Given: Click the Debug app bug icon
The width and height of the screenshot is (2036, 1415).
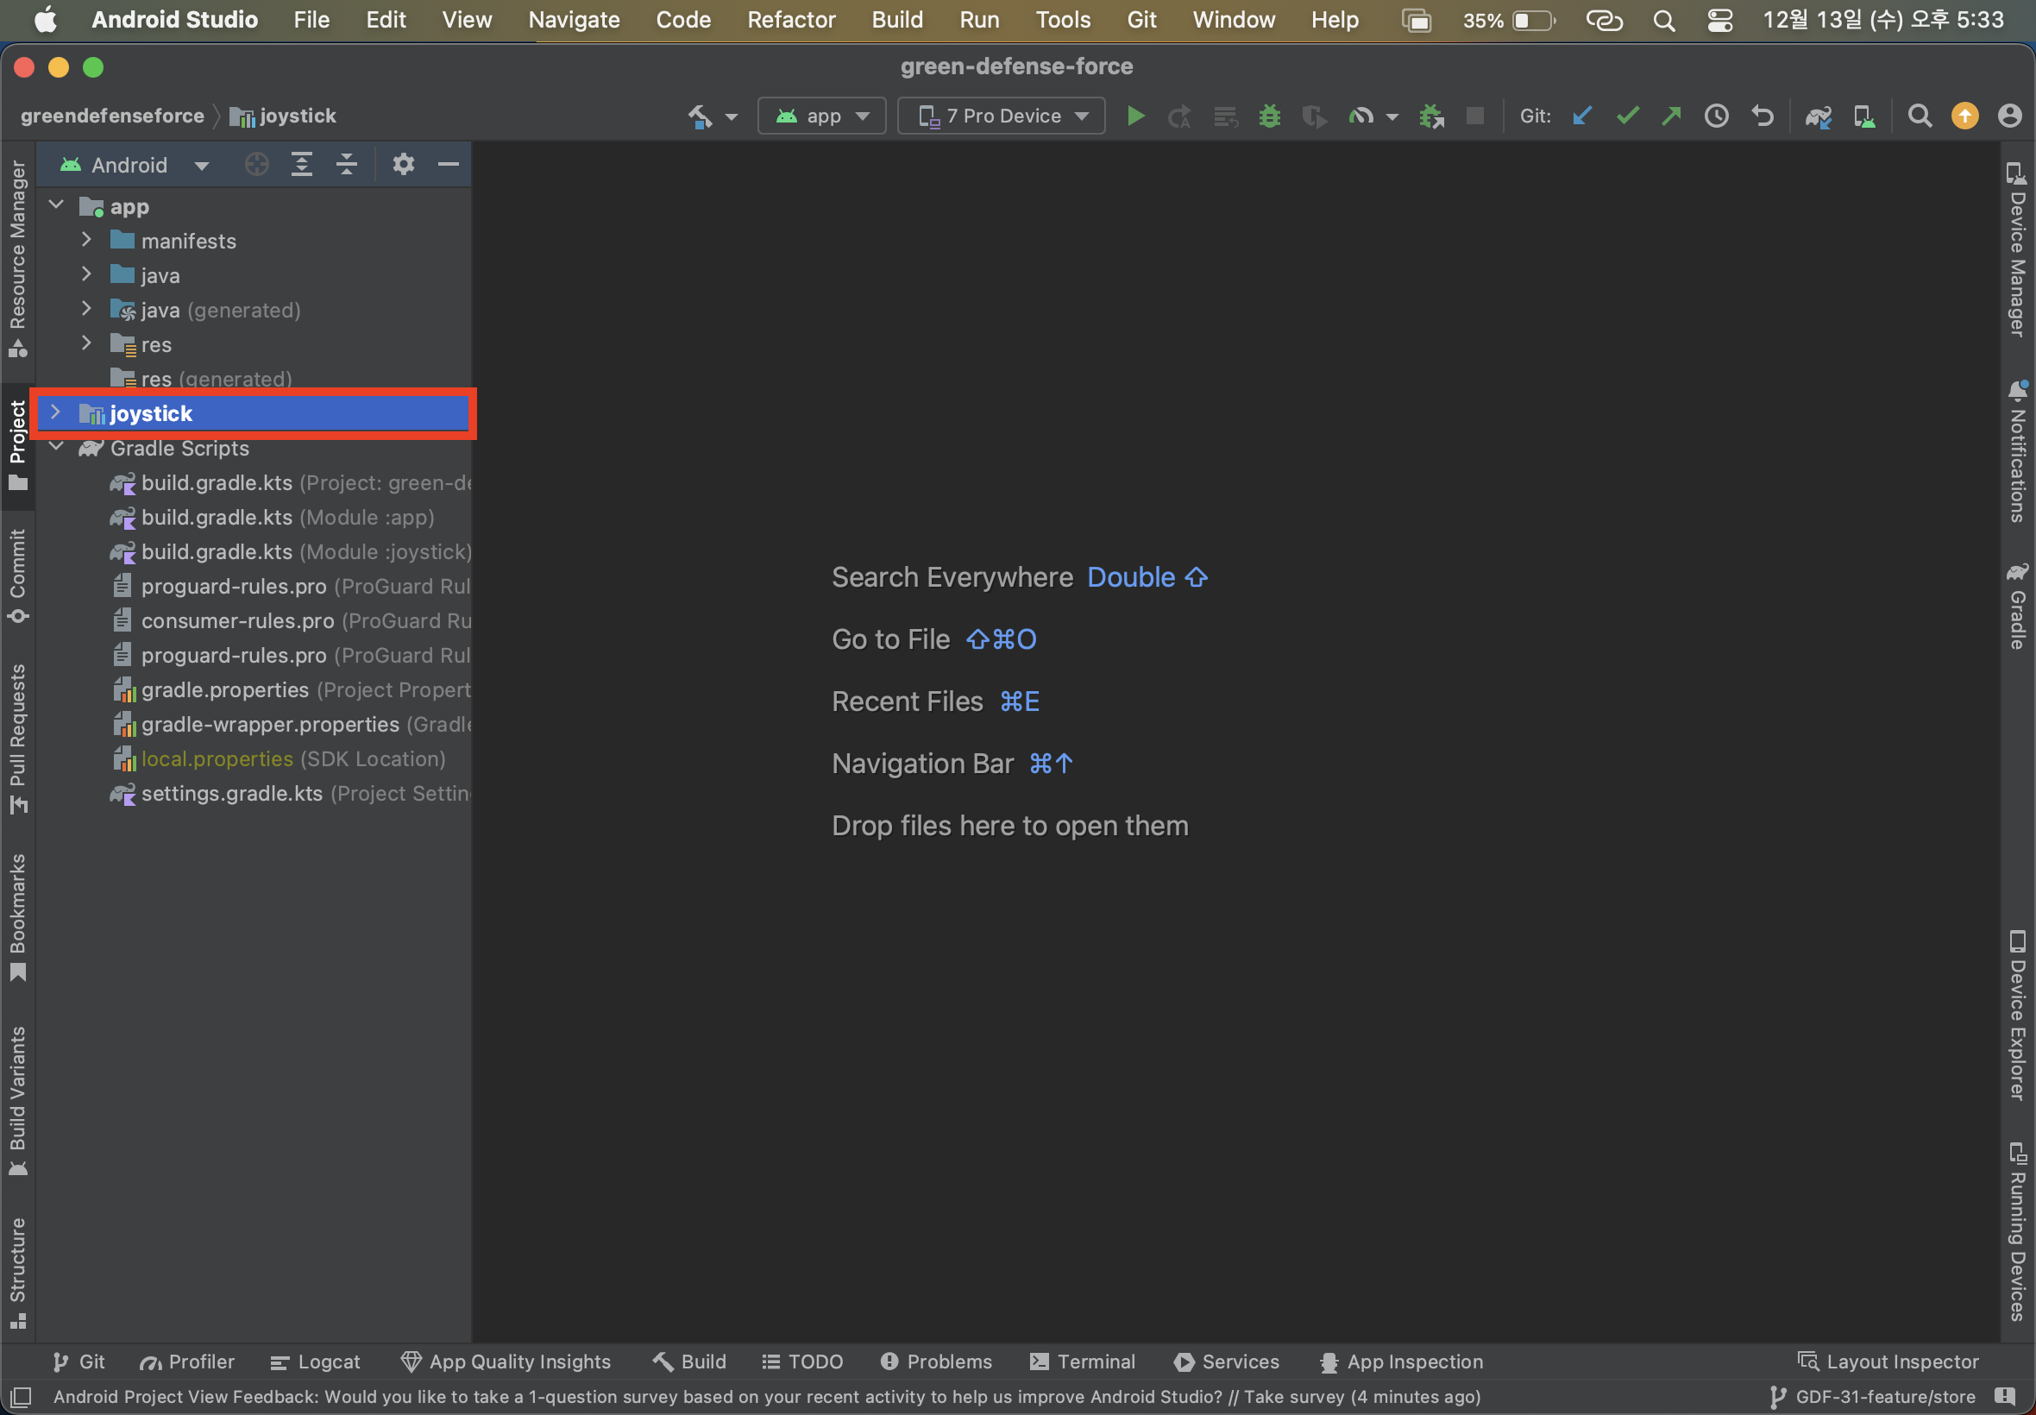Looking at the screenshot, I should click(x=1269, y=116).
